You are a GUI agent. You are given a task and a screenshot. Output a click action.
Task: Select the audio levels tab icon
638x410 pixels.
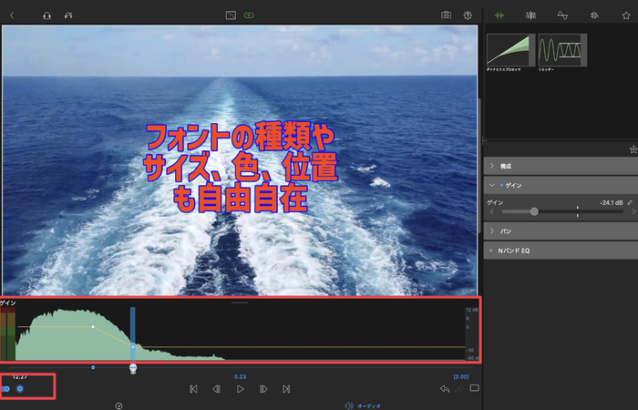point(499,15)
